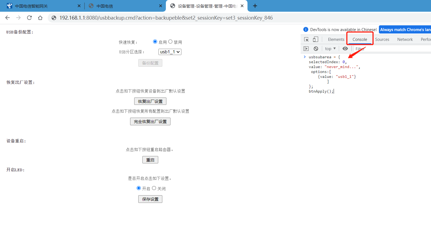Expand the console input prompt chevron
Image resolution: width=431 pixels, height=241 pixels.
(305, 57)
